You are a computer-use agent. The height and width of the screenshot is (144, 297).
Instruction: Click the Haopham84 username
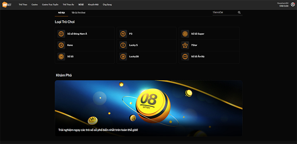pos(283,3)
